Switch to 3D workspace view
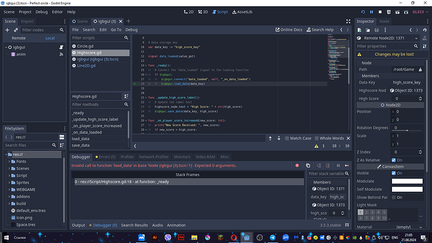The width and height of the screenshot is (432, 243). [x=203, y=12]
